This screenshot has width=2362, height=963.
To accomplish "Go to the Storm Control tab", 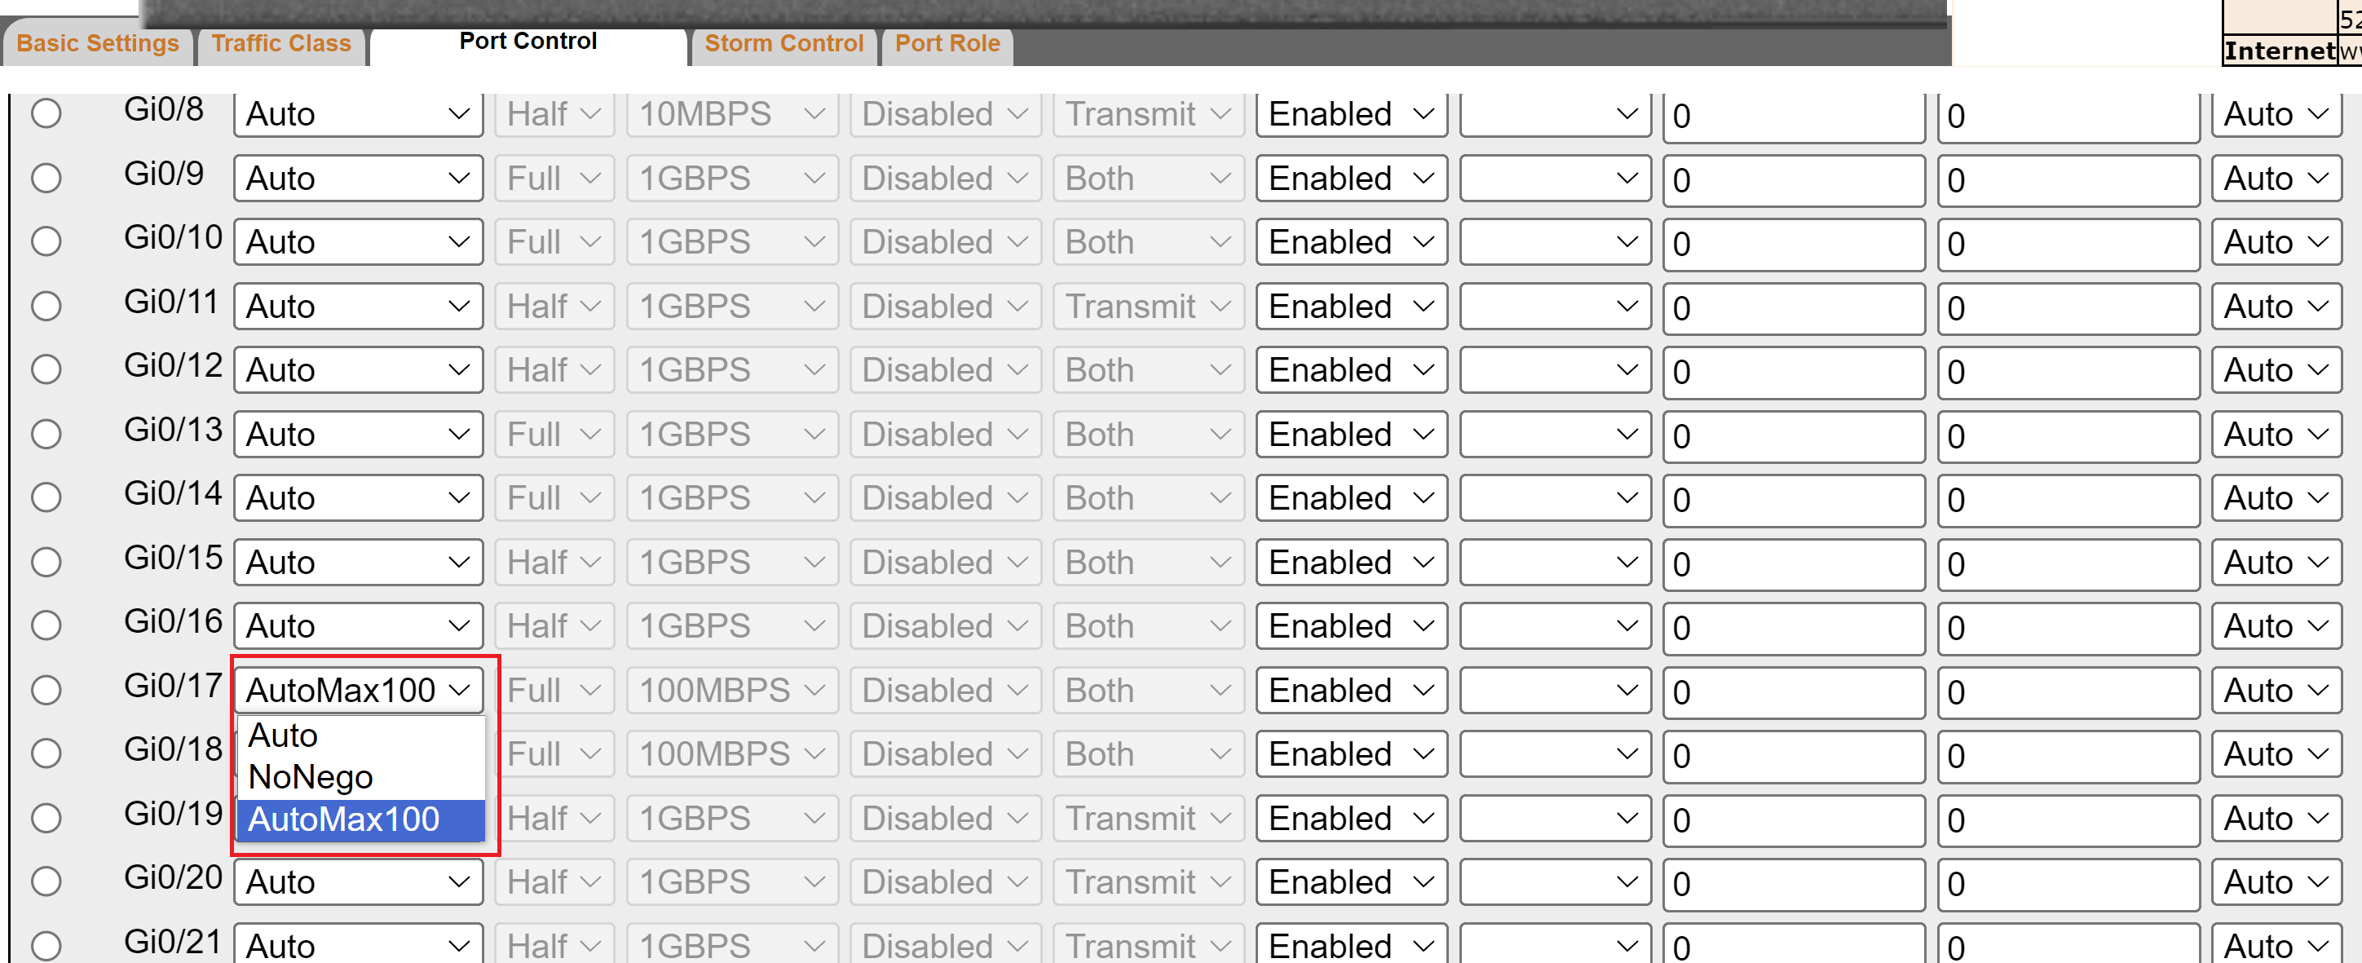I will 783,44.
